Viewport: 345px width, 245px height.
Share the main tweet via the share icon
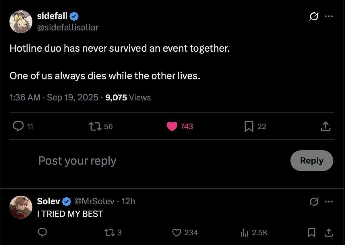325,127
